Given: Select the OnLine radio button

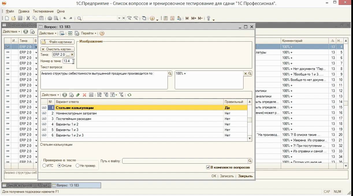Looking at the screenshot, I should [59, 166].
